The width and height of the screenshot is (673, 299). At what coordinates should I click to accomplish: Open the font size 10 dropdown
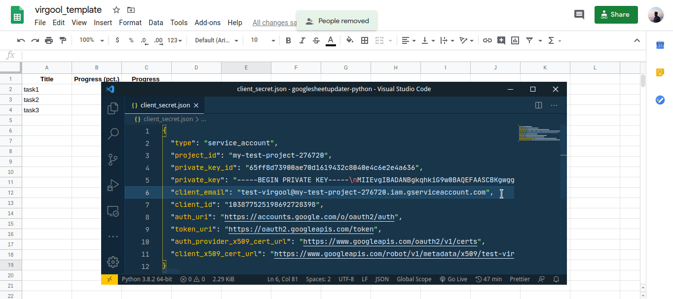262,40
